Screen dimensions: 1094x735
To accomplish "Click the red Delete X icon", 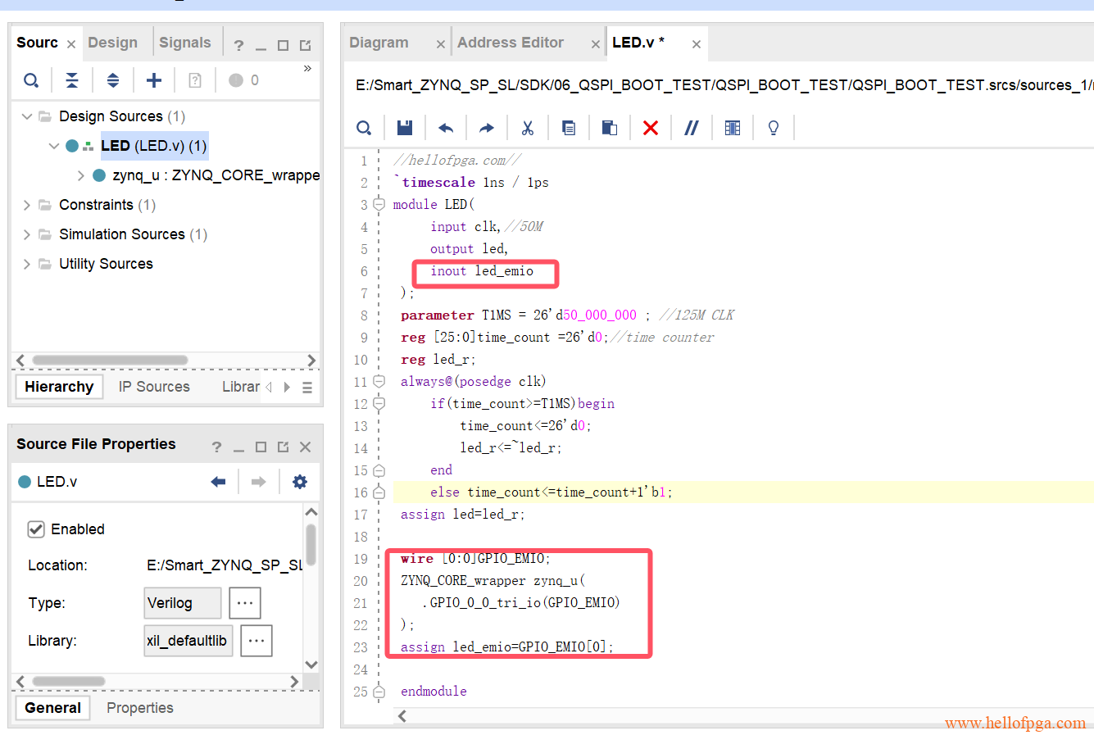I will coord(651,128).
